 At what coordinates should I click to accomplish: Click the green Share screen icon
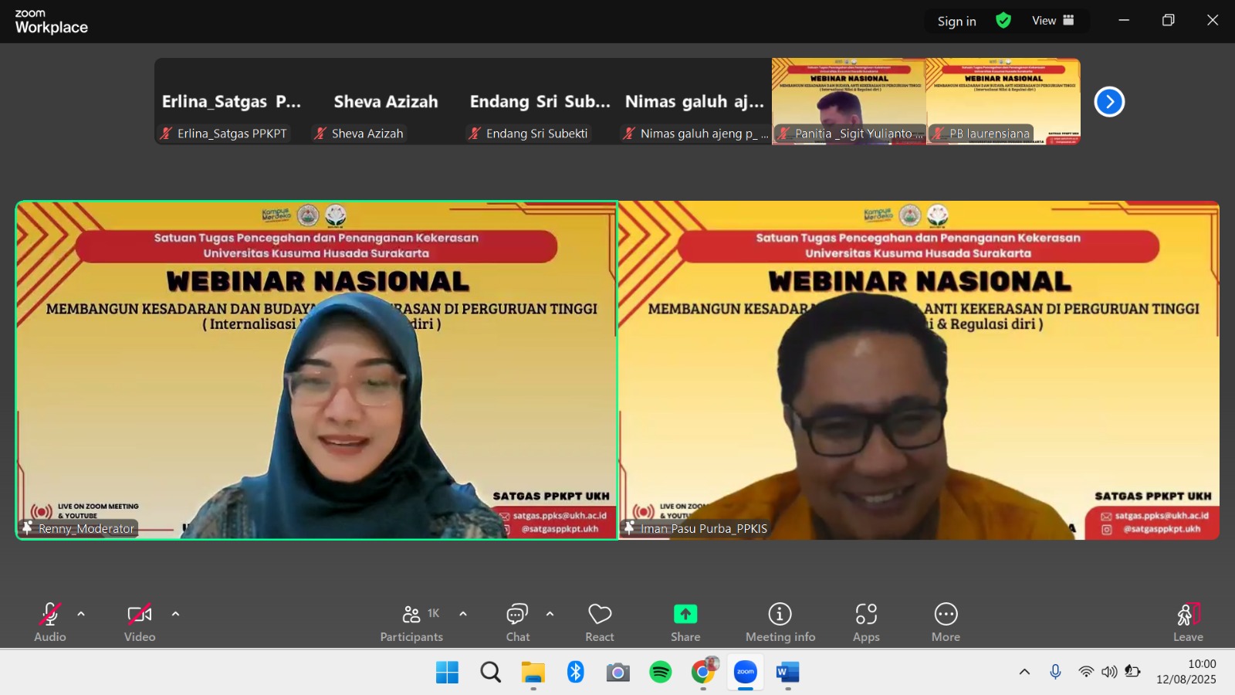pyautogui.click(x=685, y=615)
